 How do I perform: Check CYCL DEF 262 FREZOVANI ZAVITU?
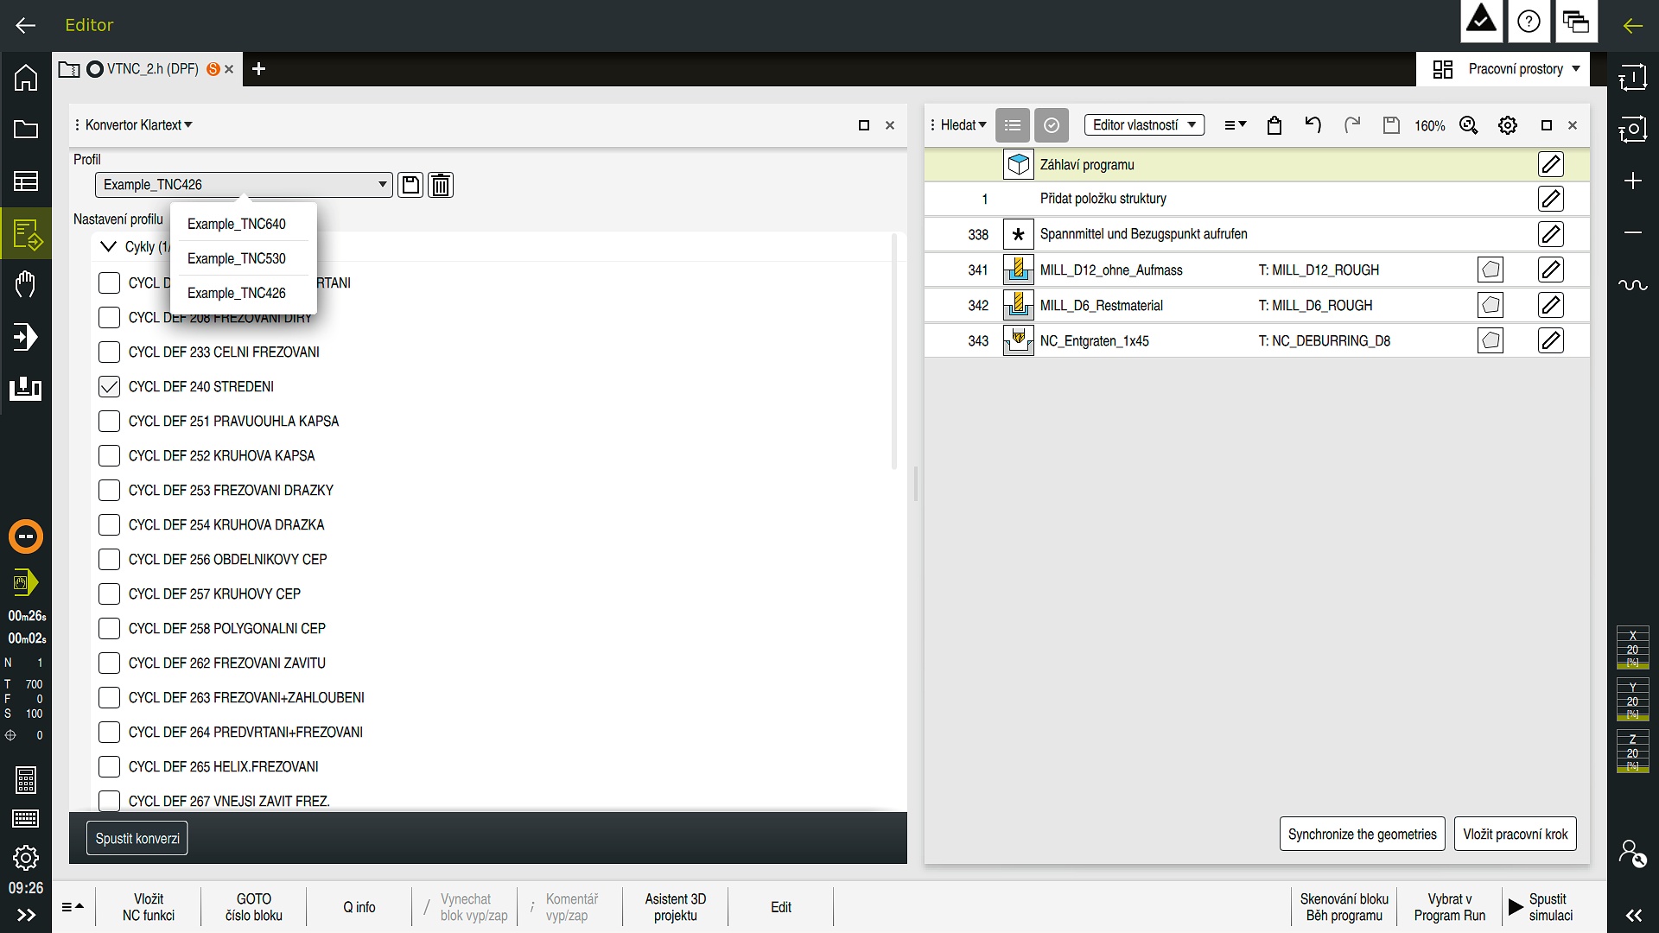coord(109,663)
